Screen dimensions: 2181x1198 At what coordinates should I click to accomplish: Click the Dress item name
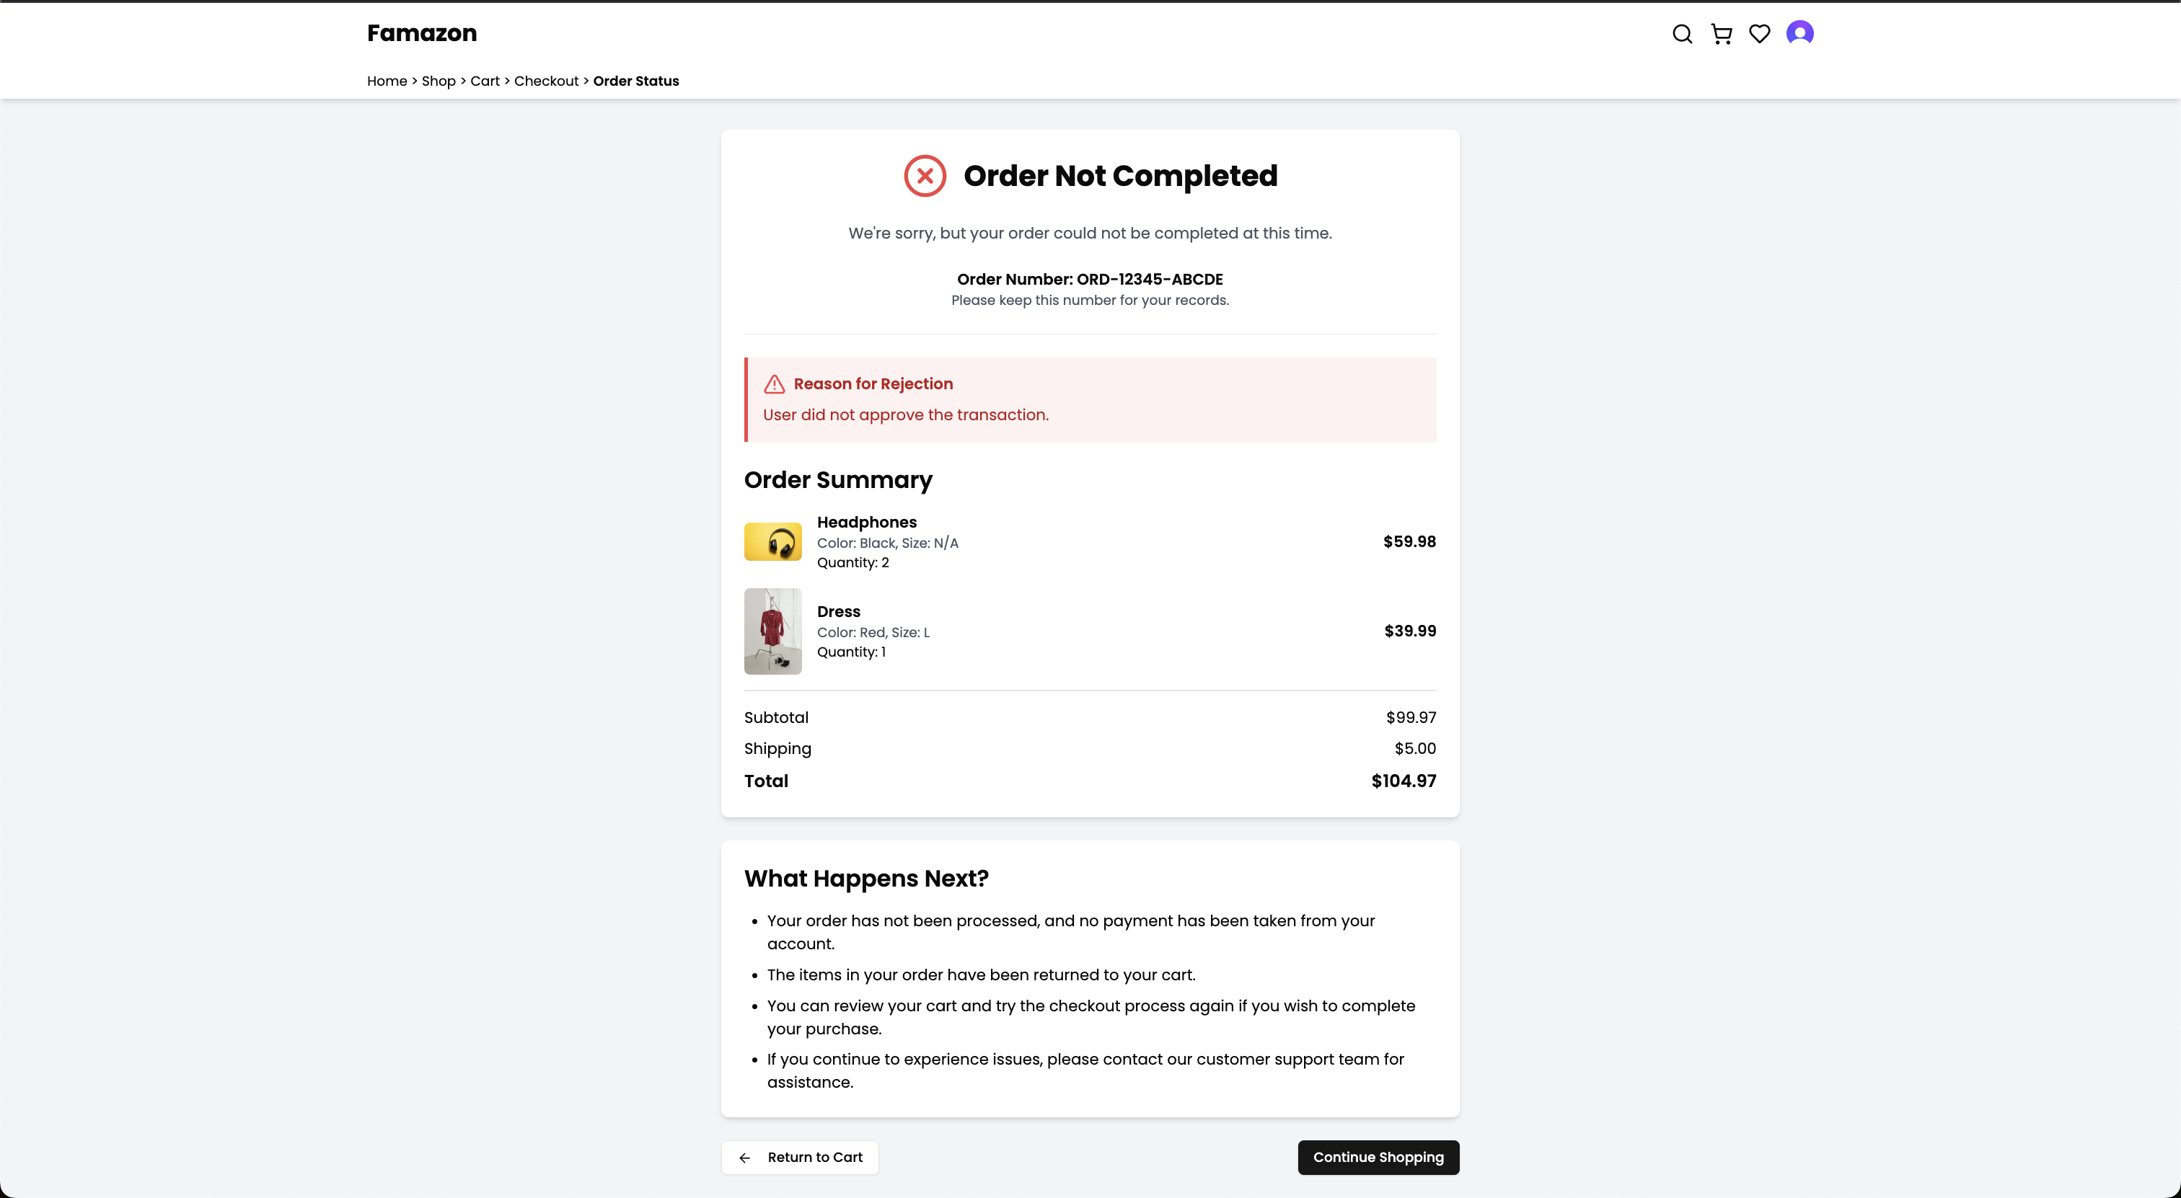pyautogui.click(x=838, y=612)
